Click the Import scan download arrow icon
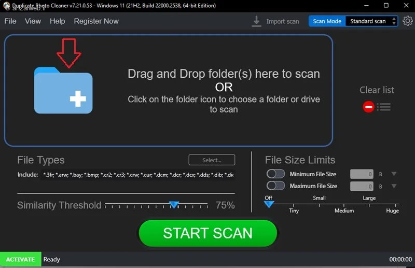Viewport: 415px width, 268px height. coord(256,21)
